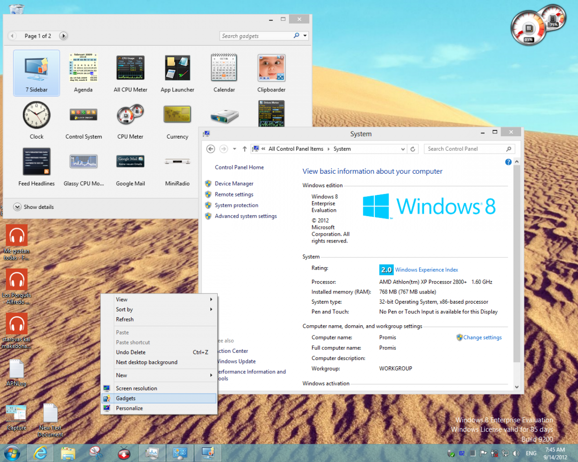
Task: Open the search gadgets dropdown arrow
Action: [306, 36]
